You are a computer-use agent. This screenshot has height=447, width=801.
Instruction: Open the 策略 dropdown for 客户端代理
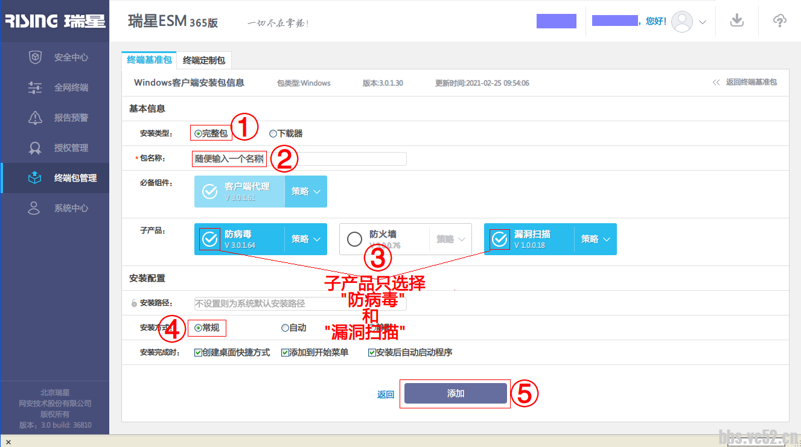click(305, 191)
